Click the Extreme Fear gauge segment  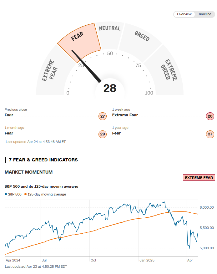[50, 70]
